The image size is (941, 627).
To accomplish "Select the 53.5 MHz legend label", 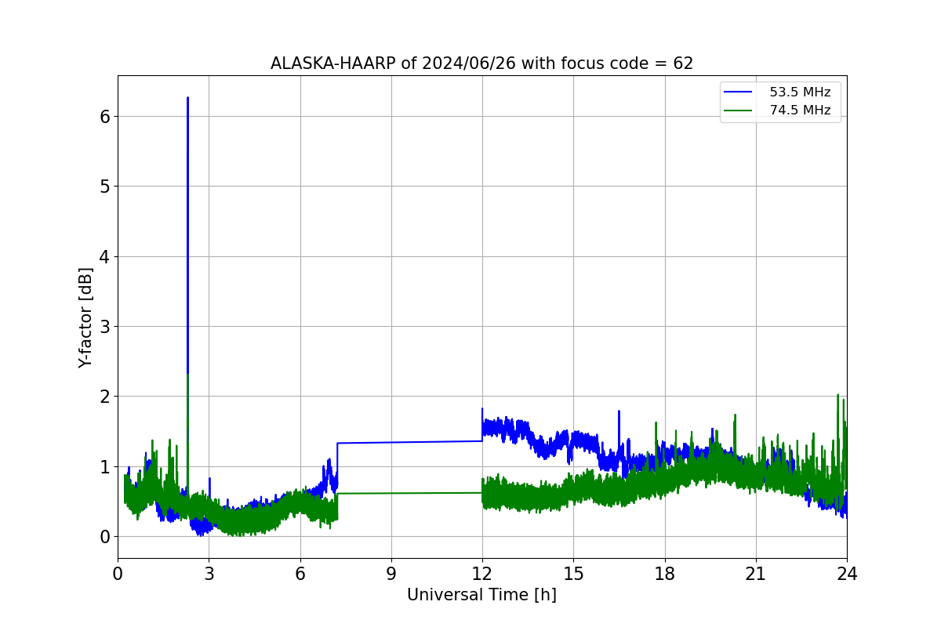I will pos(800,92).
